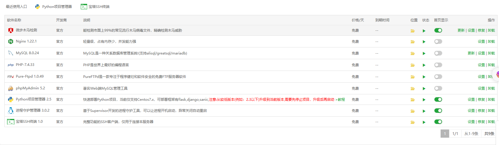Click 更新 for 微步木马检测

tap(461, 30)
